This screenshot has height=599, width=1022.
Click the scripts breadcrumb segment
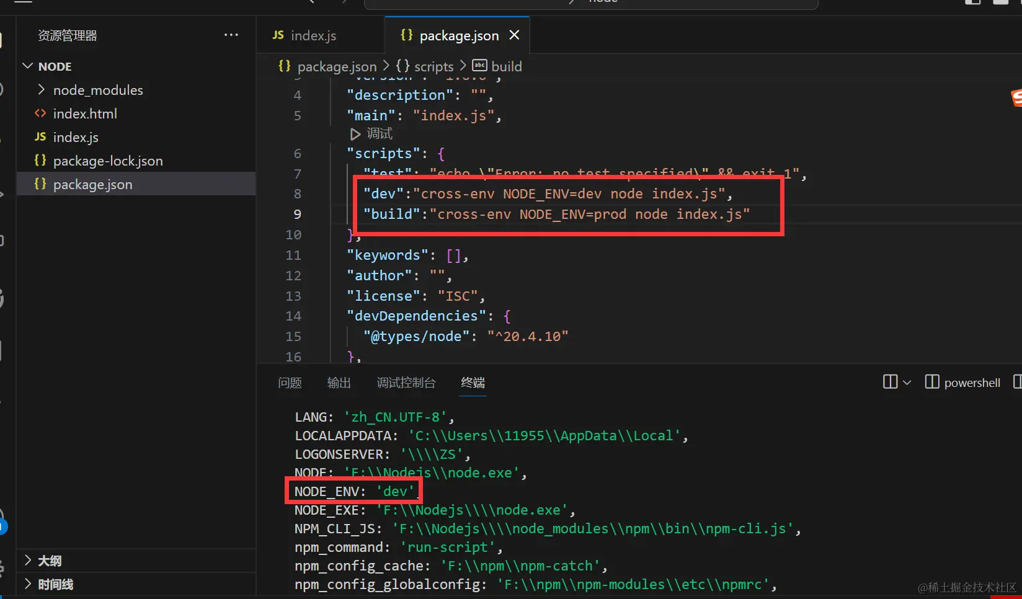tap(433, 66)
